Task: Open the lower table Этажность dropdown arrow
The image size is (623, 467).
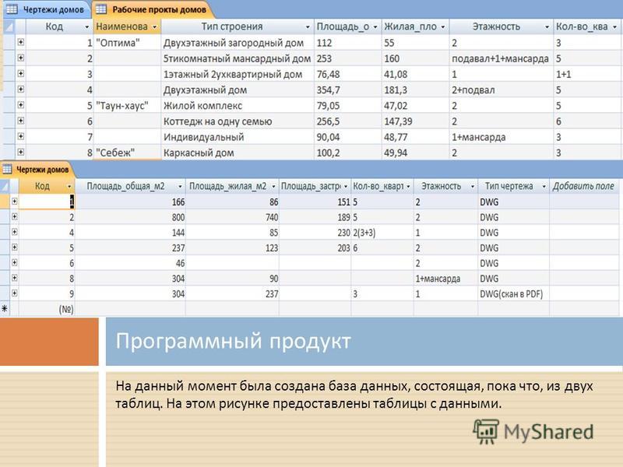Action: click(x=473, y=186)
